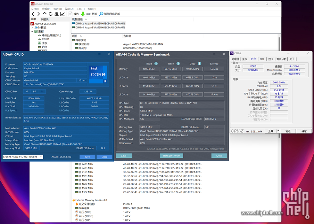Open the 帮助(H) menu
Screen dimensions: 314x224
(x=92, y=9)
